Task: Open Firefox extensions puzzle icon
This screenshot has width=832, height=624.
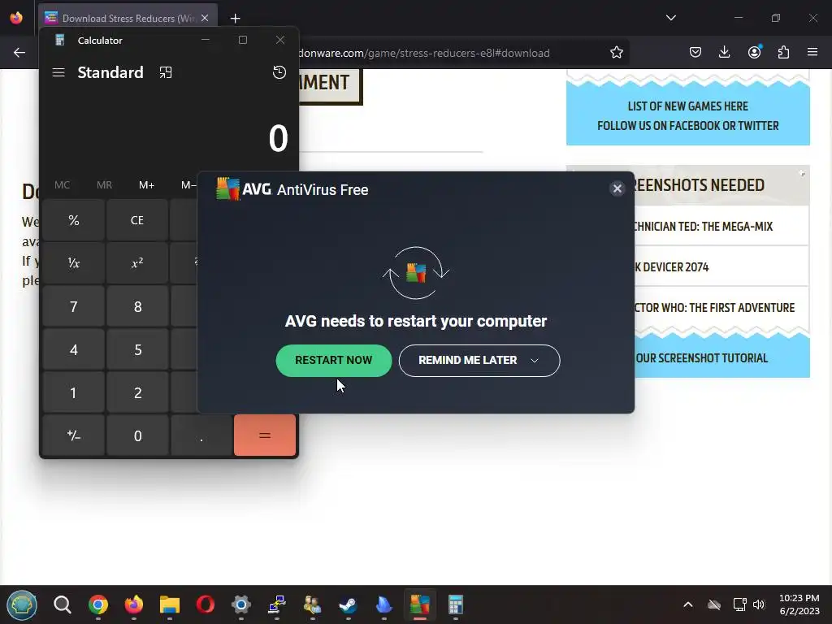Action: [783, 53]
